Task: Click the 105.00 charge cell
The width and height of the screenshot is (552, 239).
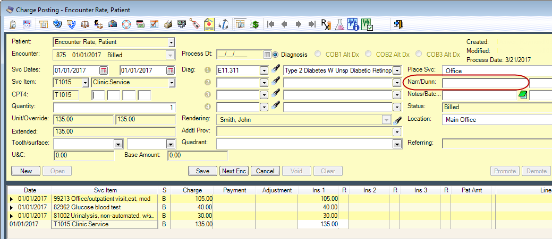Action: pos(192,199)
